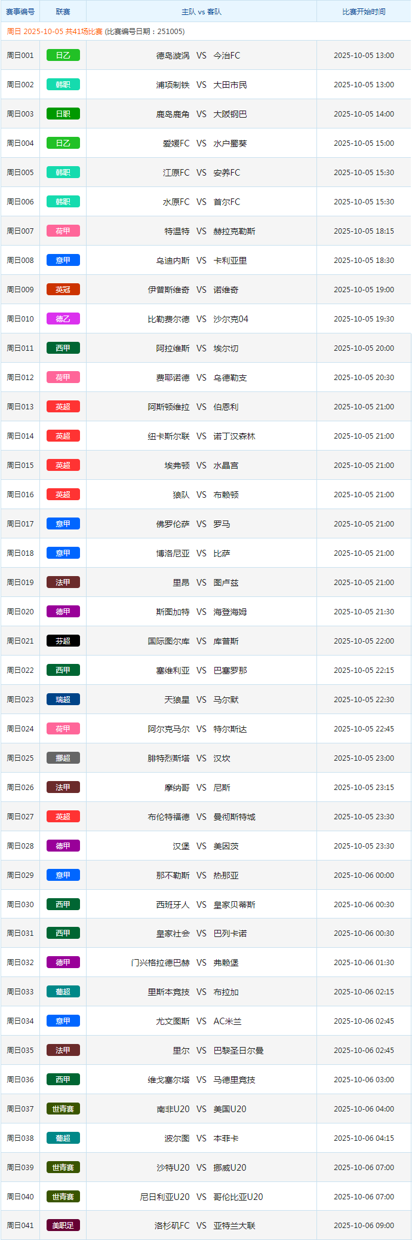The image size is (412, 1240).
Task: Click the 主队 vs 客队 column header
Action: tap(201, 12)
